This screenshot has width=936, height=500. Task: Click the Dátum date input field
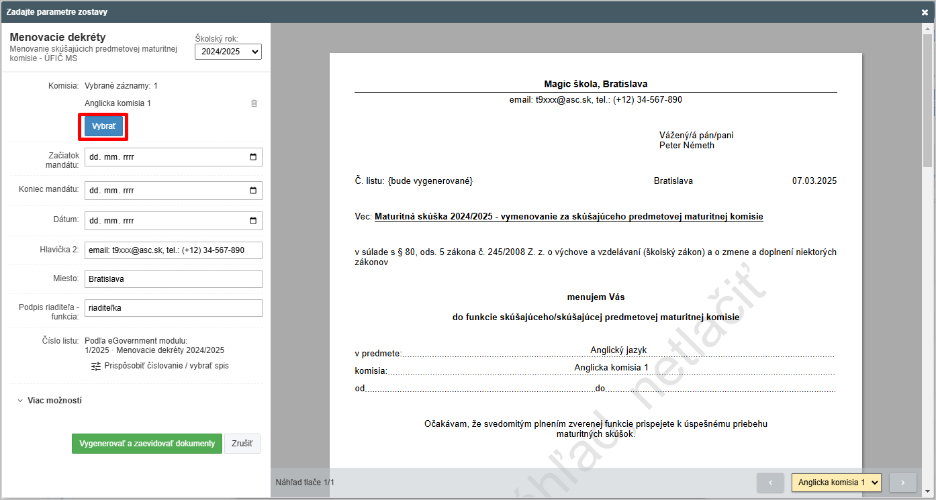[x=173, y=221]
